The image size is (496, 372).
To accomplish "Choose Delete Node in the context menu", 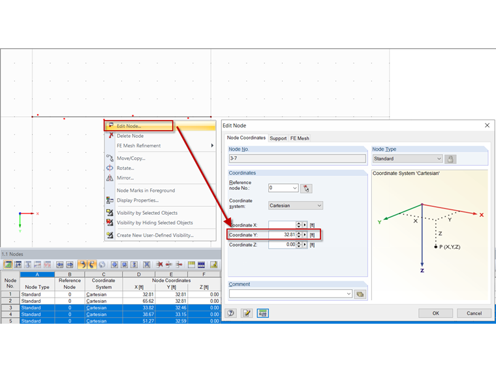I will tap(161, 136).
